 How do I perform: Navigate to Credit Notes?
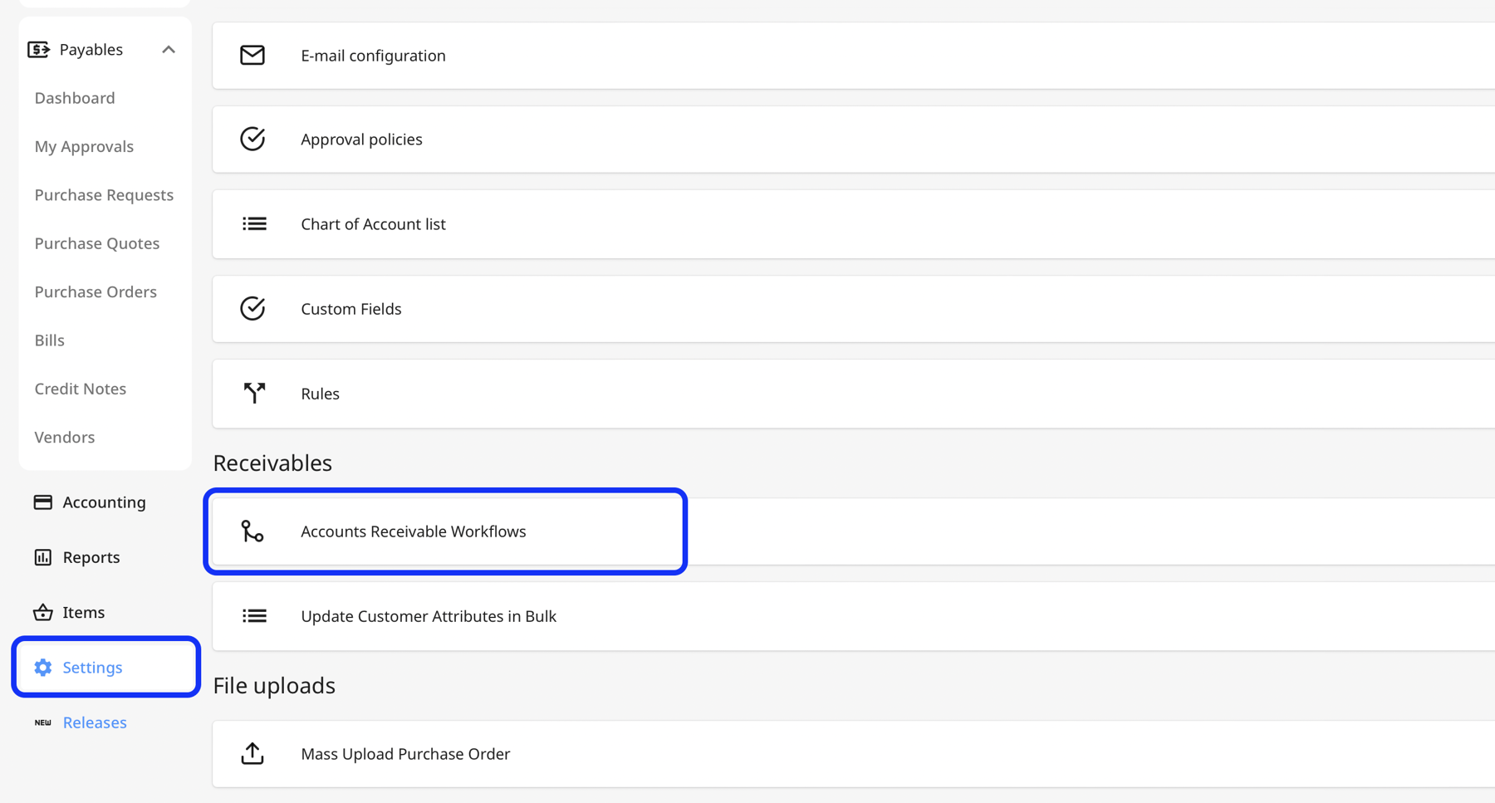(x=80, y=388)
